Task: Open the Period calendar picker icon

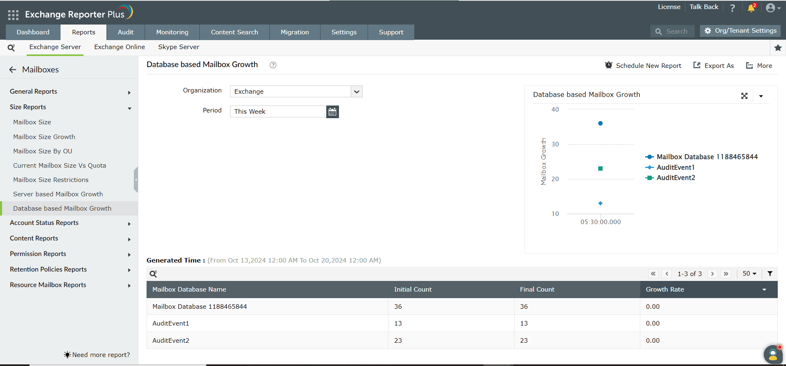Action: (332, 112)
